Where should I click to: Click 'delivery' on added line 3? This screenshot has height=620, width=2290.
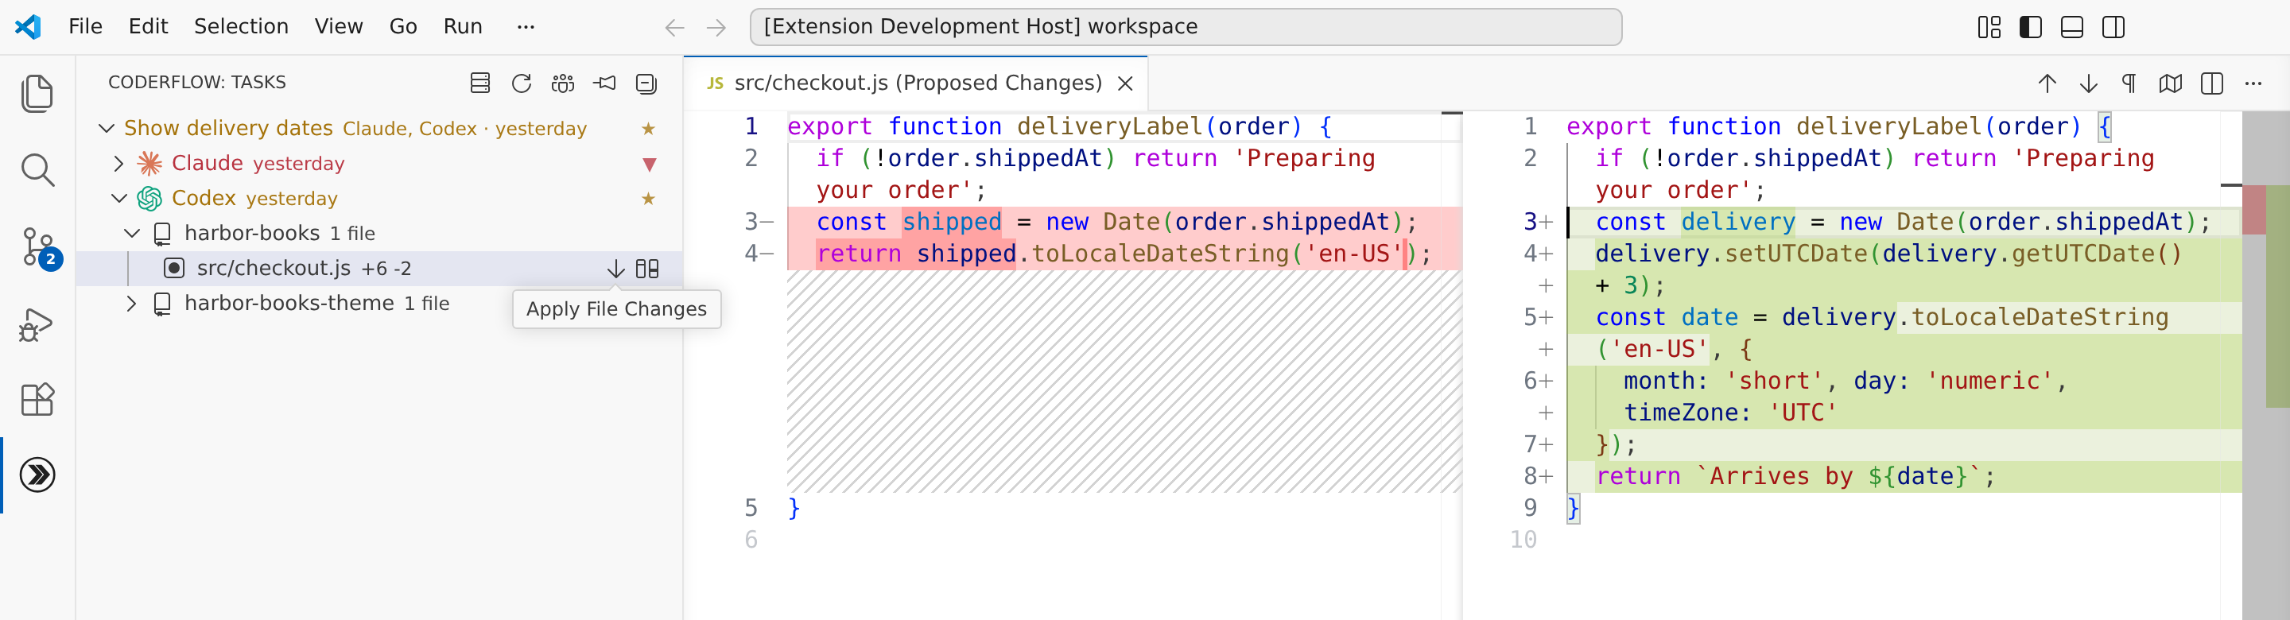point(1738,222)
